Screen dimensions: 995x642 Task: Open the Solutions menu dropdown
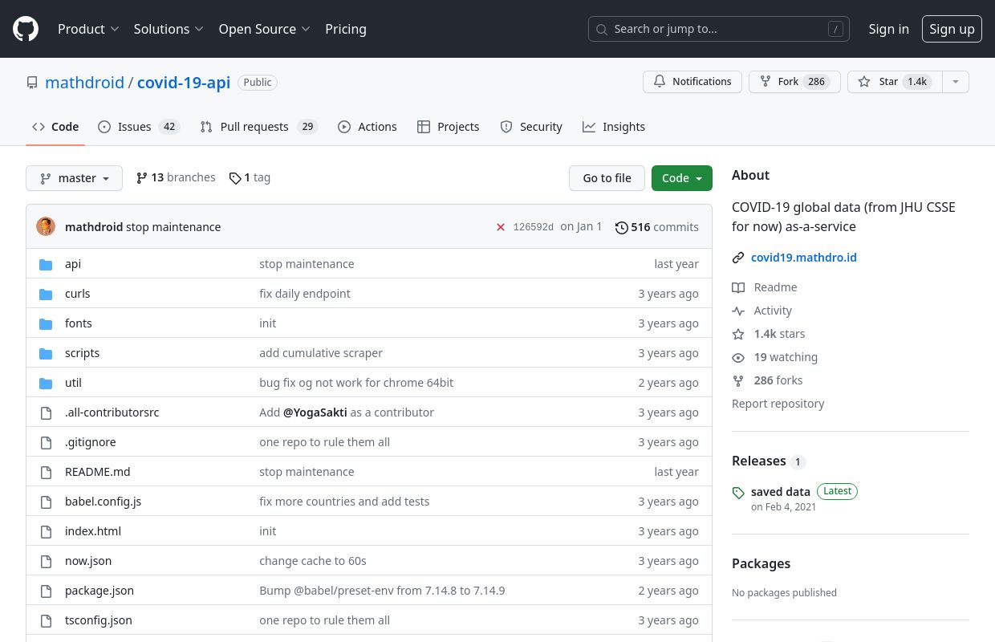point(169,29)
